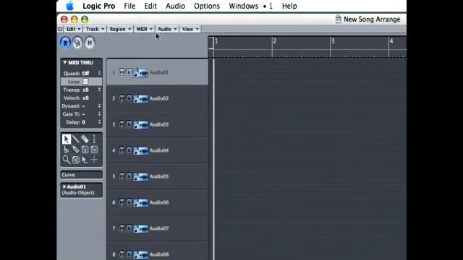Click the Audio05 track waveform icon

[x=140, y=176]
